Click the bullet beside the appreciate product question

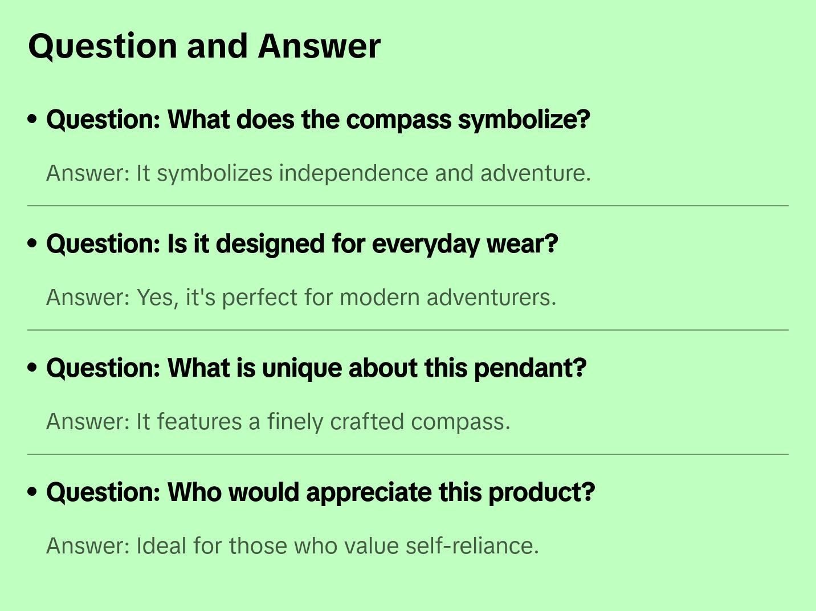32,492
